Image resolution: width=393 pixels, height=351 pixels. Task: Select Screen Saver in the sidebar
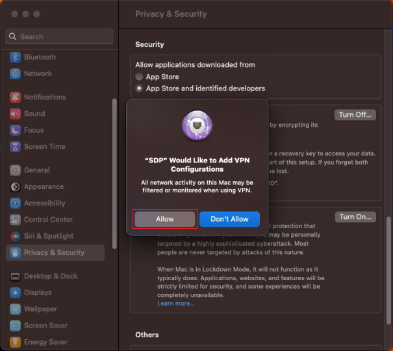tap(55, 326)
